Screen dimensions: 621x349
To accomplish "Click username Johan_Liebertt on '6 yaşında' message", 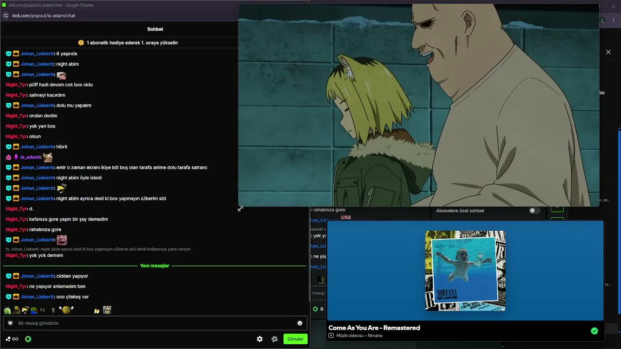I will tap(37, 54).
